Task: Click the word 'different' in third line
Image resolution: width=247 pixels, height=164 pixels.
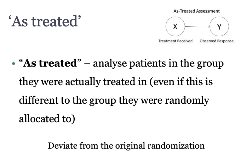Action: click(39, 100)
